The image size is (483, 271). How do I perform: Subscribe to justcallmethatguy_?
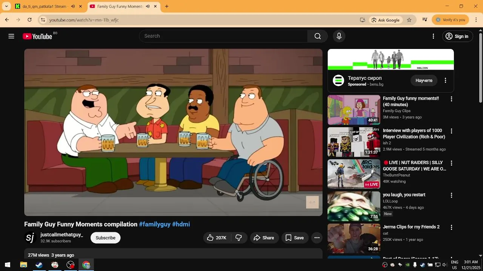click(105, 238)
